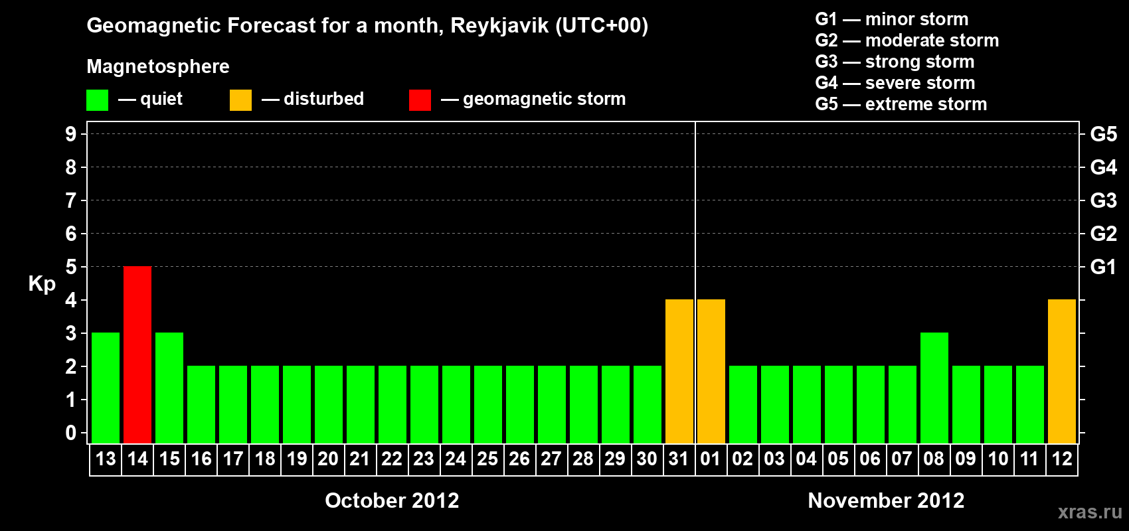Click the orange bar for November 01

coord(711,372)
